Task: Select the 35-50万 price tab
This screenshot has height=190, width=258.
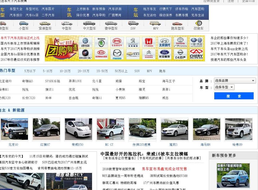Action: [x=102, y=71]
